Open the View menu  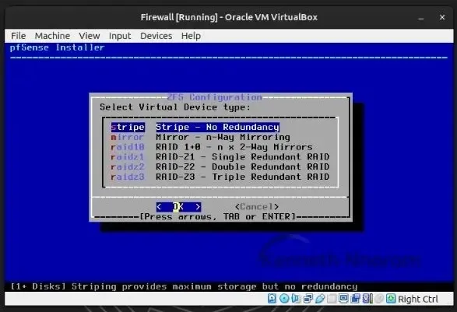(90, 36)
